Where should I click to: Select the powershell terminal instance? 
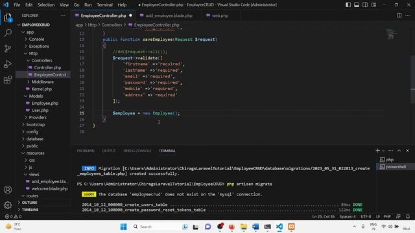click(x=396, y=167)
